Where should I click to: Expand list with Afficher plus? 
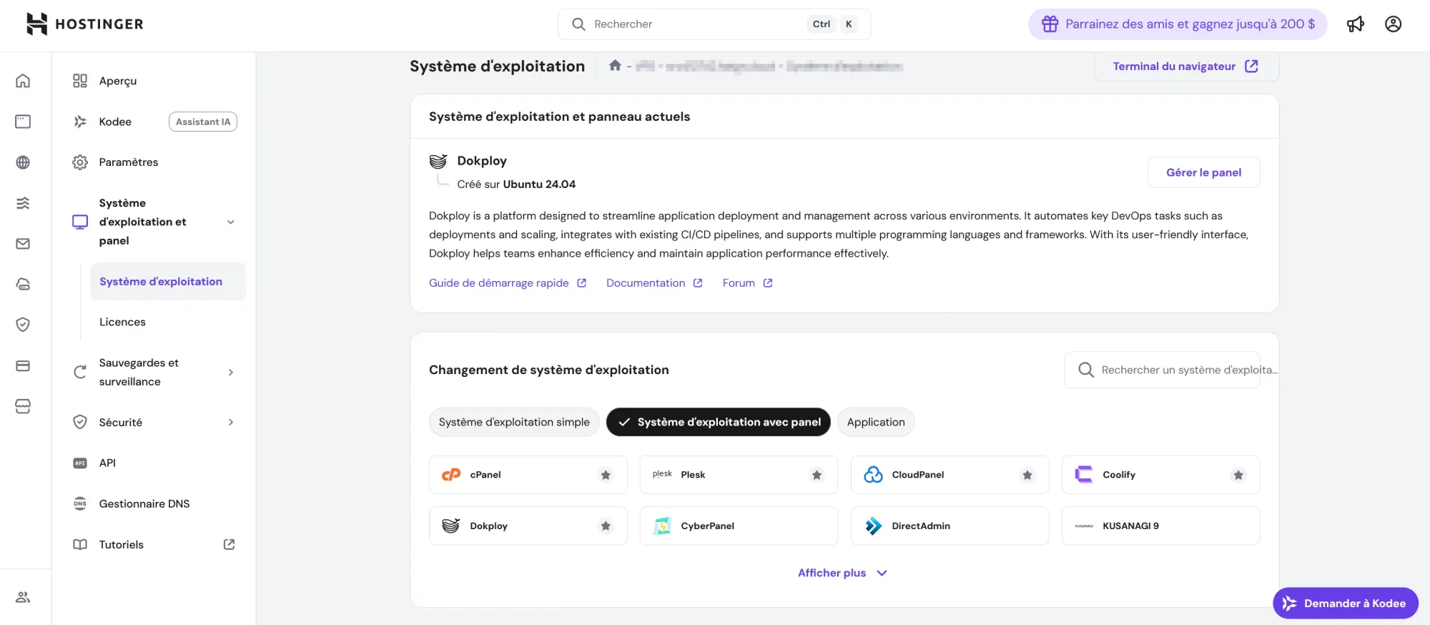[x=842, y=573]
